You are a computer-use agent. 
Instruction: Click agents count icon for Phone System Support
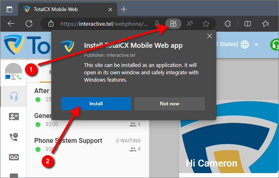[x=133, y=149]
